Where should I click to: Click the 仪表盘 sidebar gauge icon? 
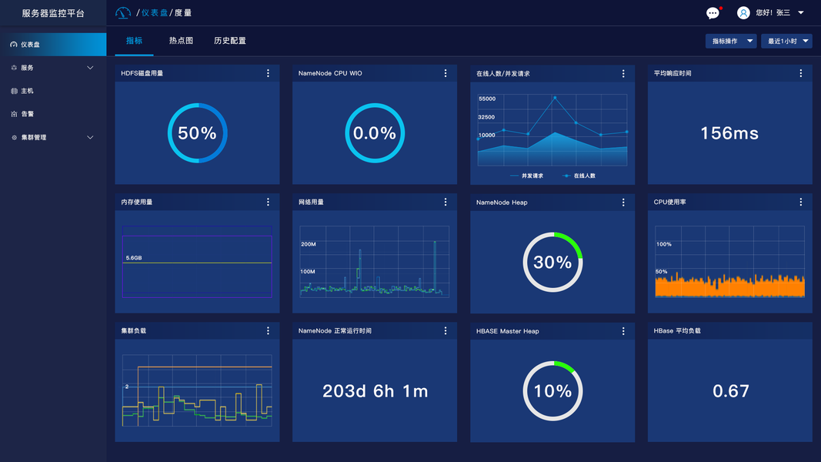tap(14, 45)
